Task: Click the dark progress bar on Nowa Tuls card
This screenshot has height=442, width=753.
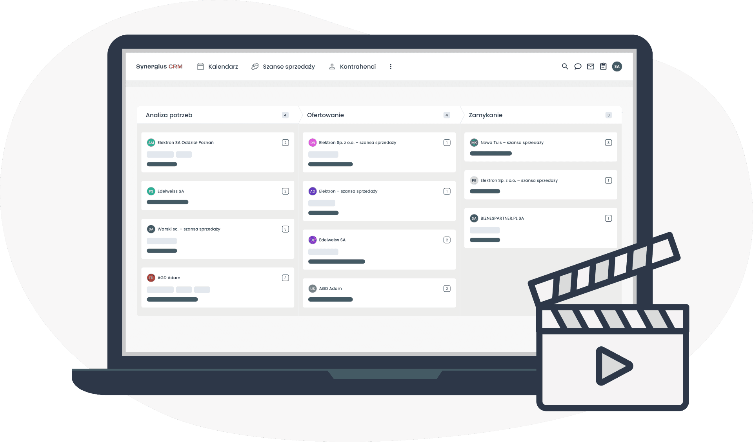Action: pos(491,153)
